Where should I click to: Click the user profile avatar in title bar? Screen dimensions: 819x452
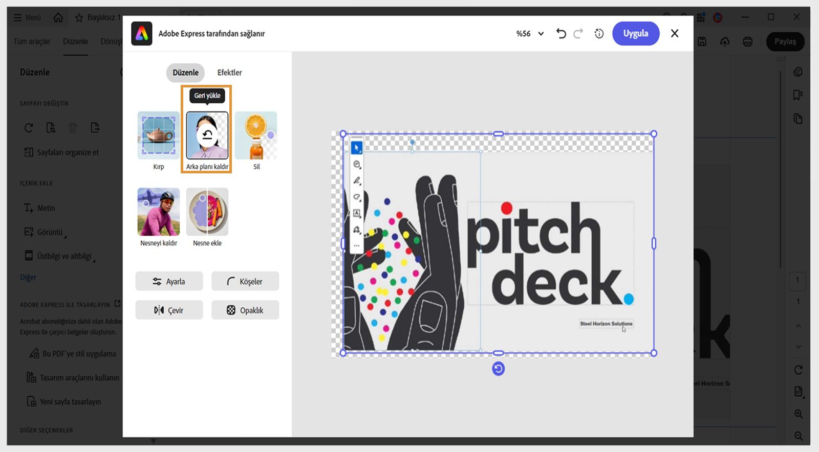click(x=718, y=17)
